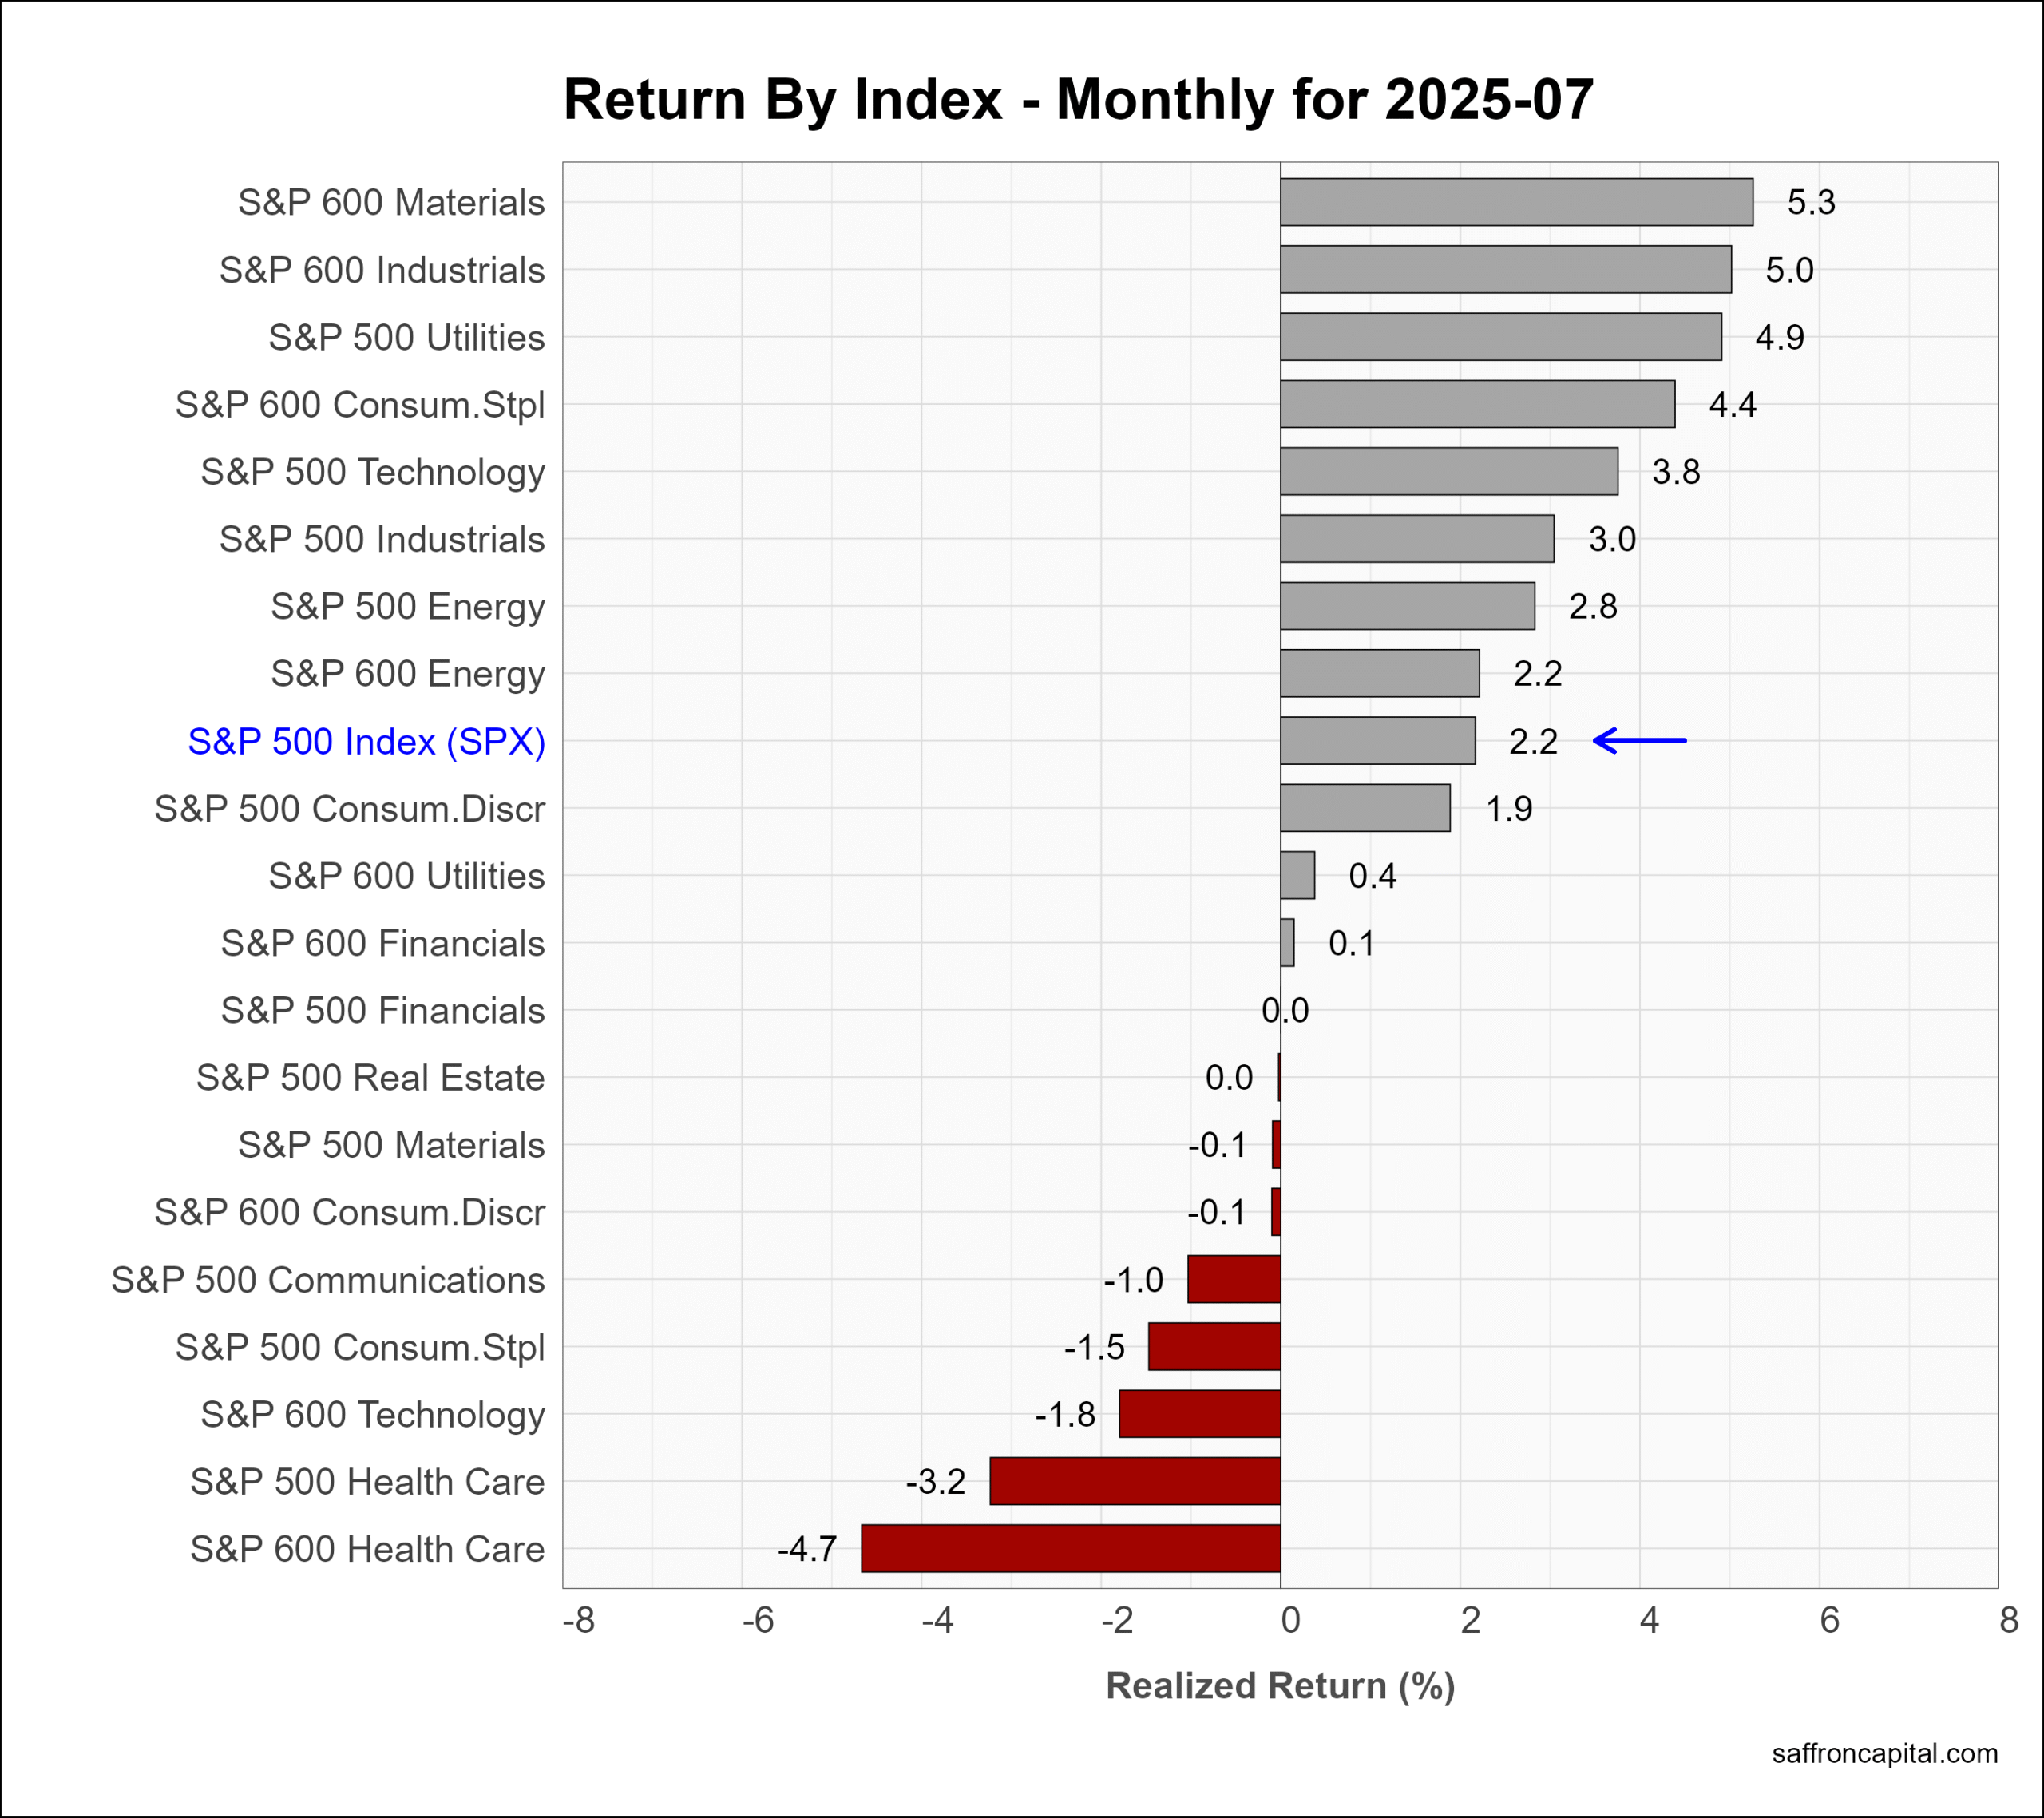Select the S&P 500 Consum.Discr label
2044x1818 pixels.
[x=350, y=809]
